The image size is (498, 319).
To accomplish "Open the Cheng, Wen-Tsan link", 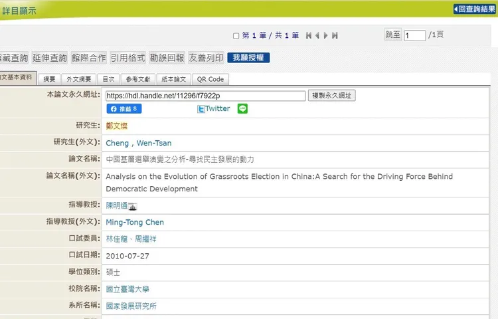I will [x=139, y=143].
